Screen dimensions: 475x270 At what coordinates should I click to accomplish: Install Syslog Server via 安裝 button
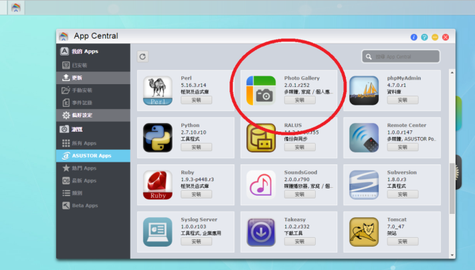tap(196, 241)
